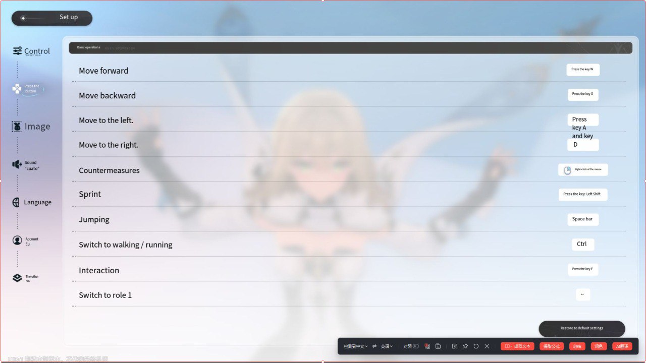Viewport: 646px width, 363px height.
Task: Click the red translate-image icon in toolbar
Action: [x=427, y=346]
